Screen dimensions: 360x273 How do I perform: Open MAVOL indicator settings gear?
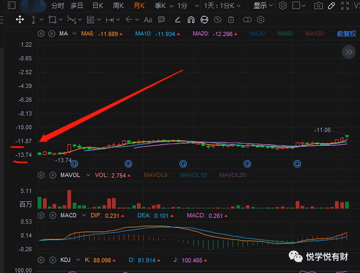click(x=41, y=175)
